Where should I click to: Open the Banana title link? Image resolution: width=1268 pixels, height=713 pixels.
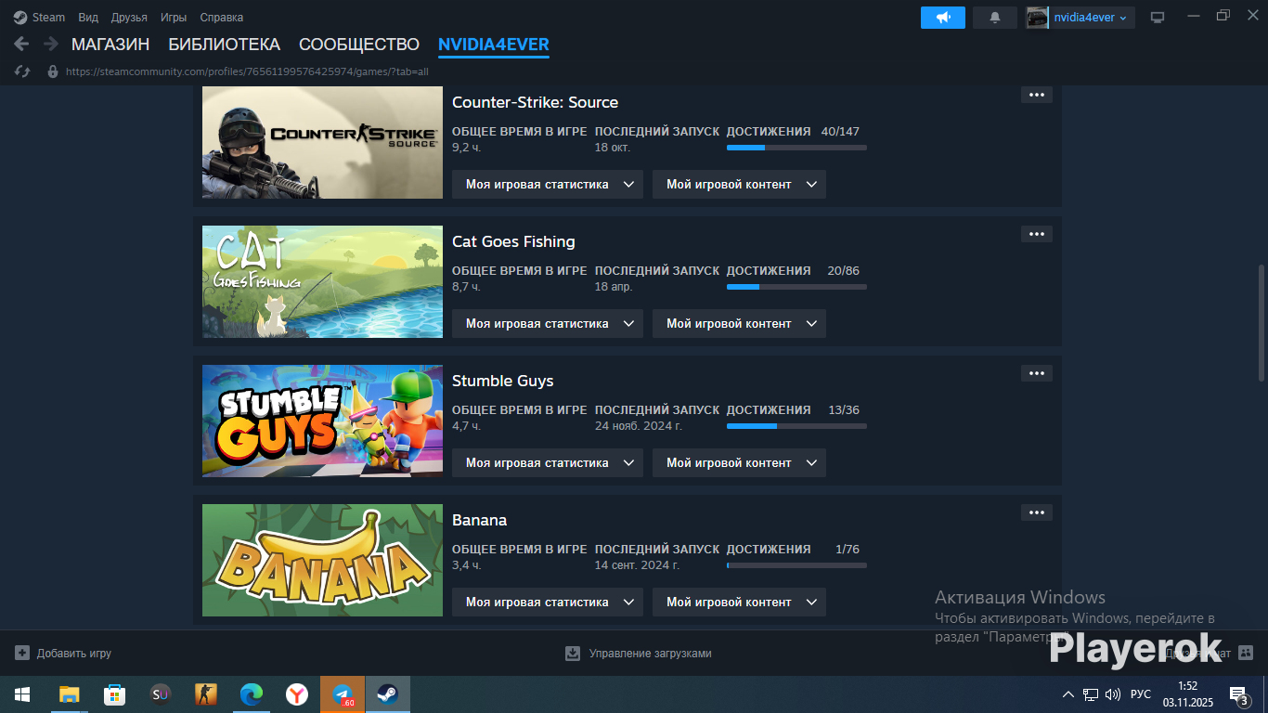[479, 520]
